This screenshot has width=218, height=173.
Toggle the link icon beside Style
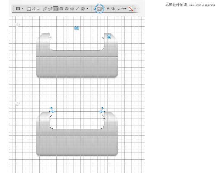click(118, 9)
